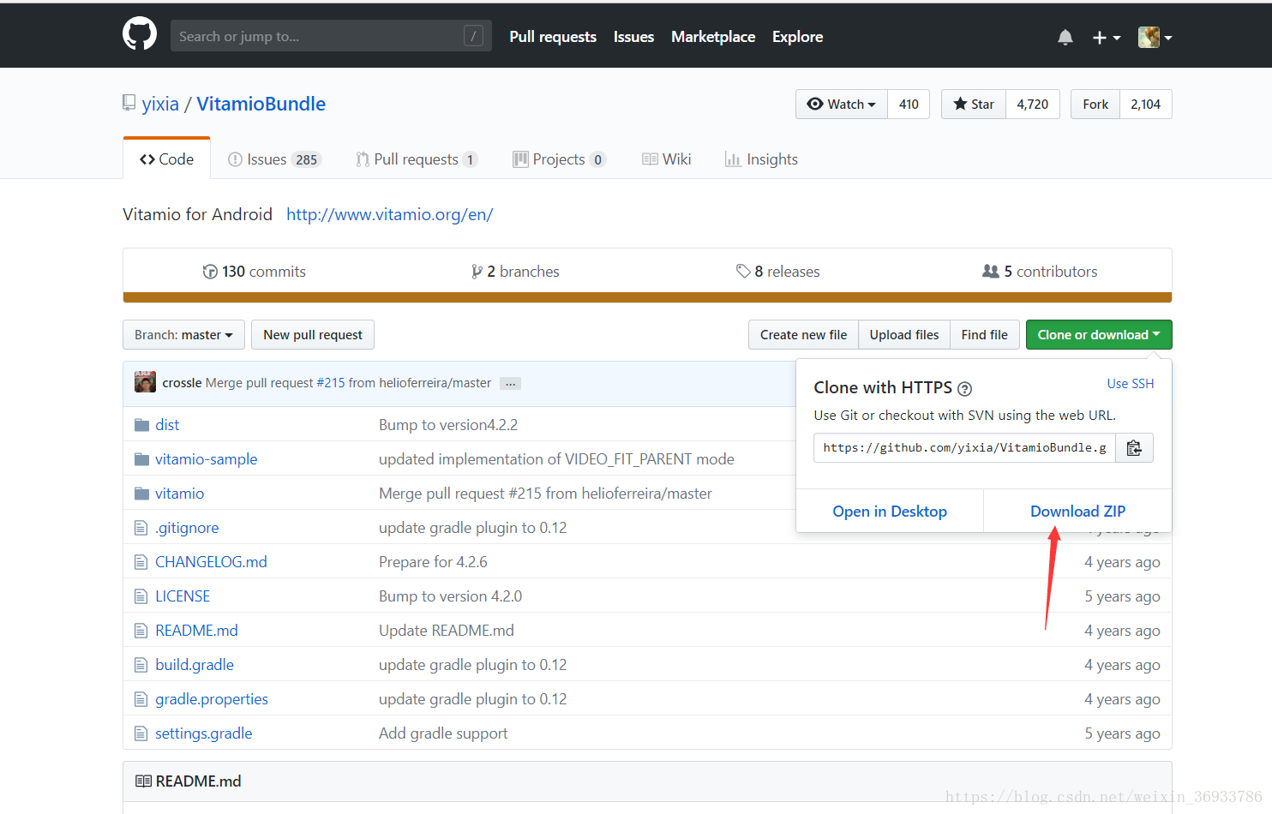
Task: Click the contributors people icon
Action: coord(991,272)
